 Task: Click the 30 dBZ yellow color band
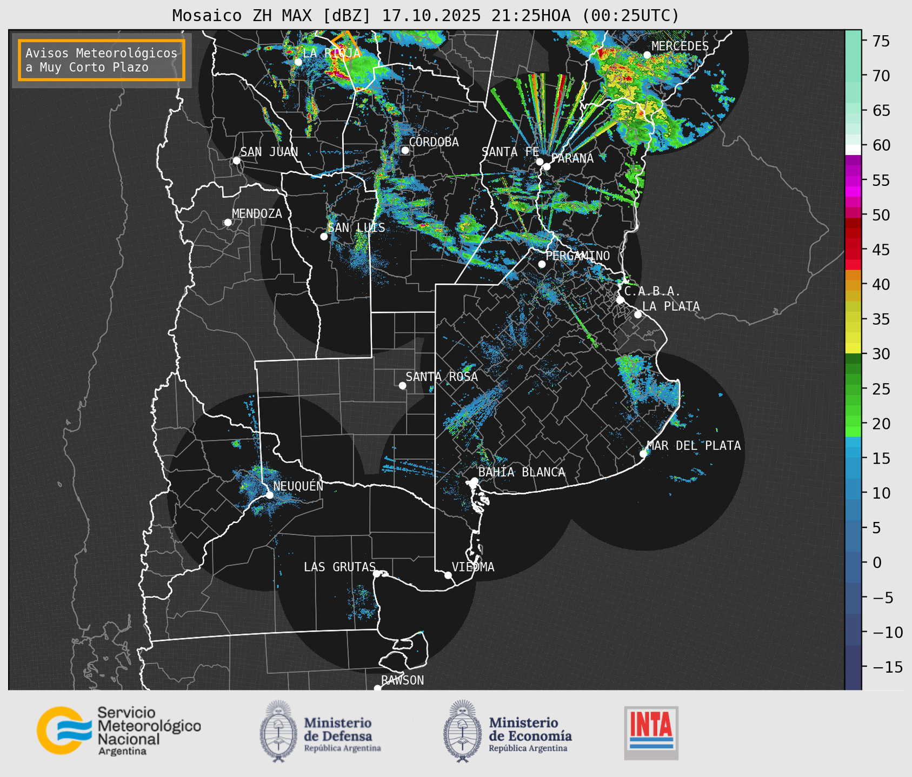point(853,349)
